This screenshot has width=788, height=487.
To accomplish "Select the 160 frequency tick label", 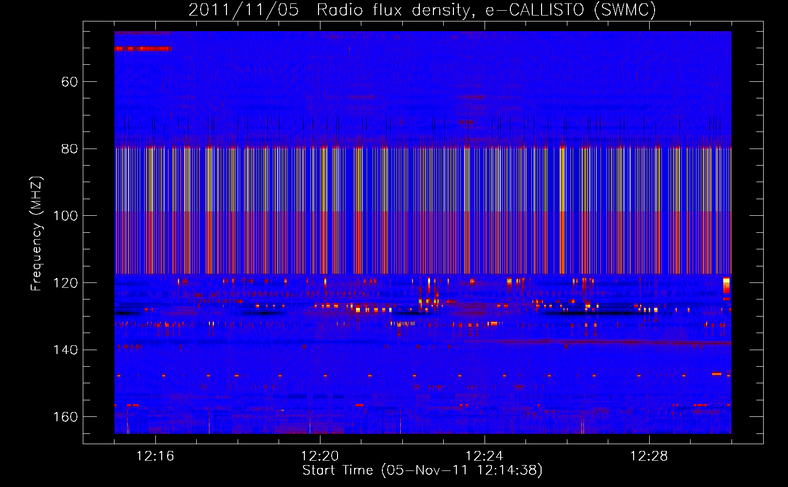I will (x=66, y=417).
